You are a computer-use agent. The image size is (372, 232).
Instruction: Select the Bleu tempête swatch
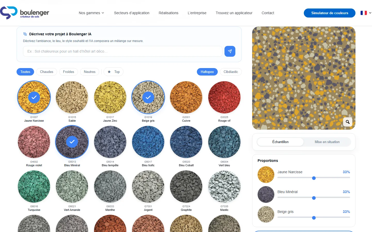[110, 142]
